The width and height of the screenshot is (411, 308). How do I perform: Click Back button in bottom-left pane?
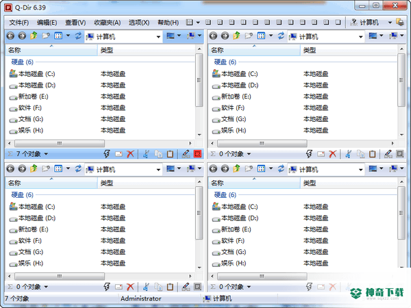[x=10, y=168]
